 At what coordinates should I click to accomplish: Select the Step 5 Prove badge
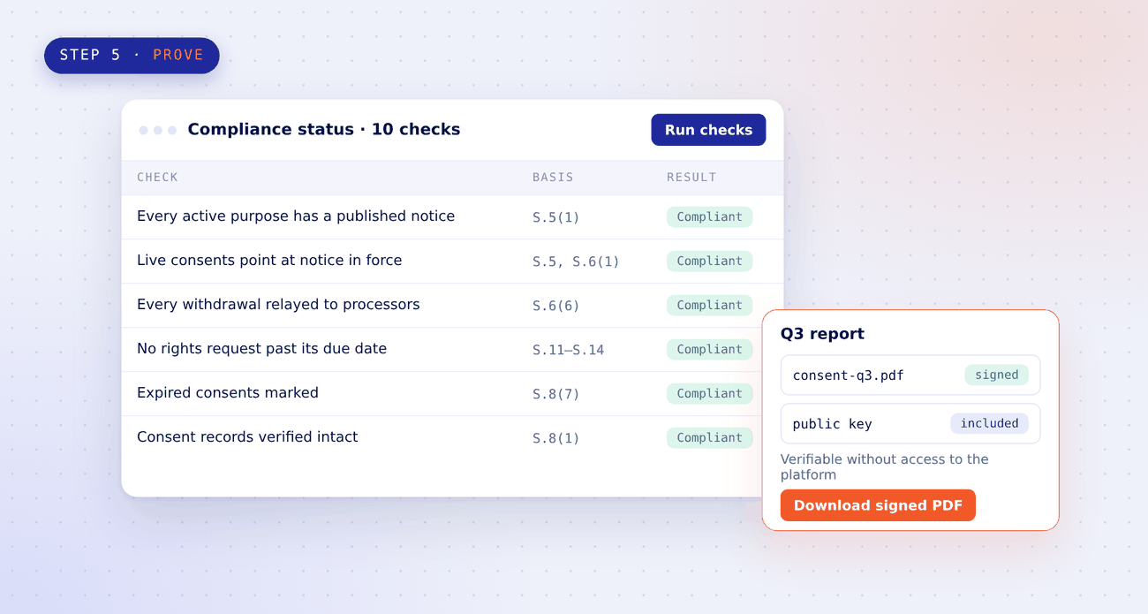[132, 55]
